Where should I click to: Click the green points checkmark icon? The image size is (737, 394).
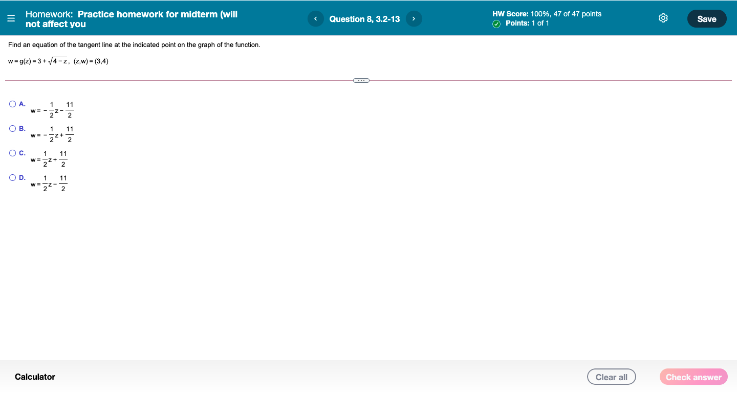click(496, 24)
